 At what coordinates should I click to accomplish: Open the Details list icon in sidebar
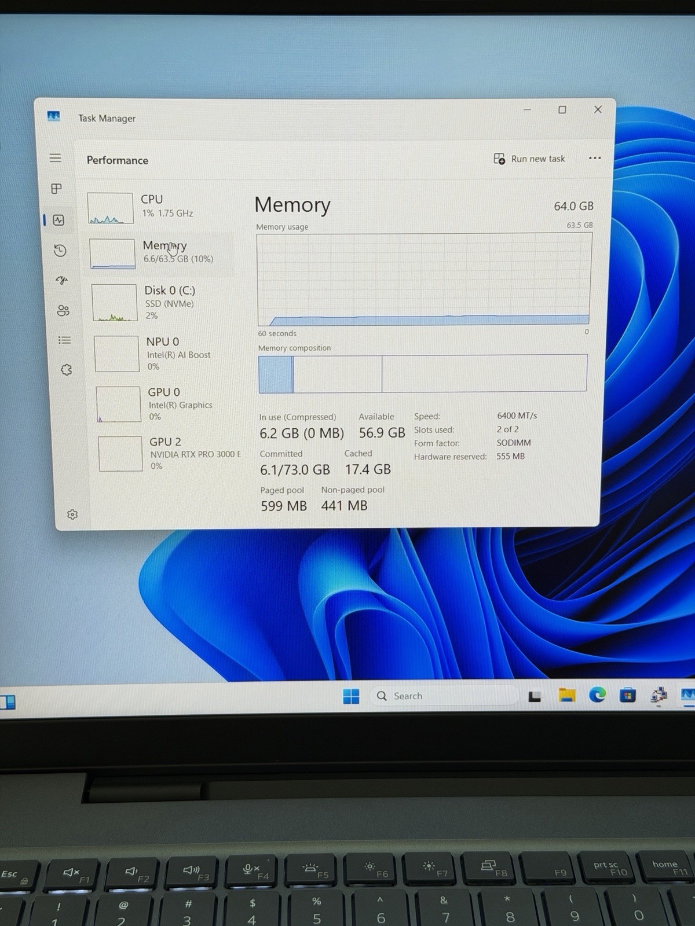64,340
